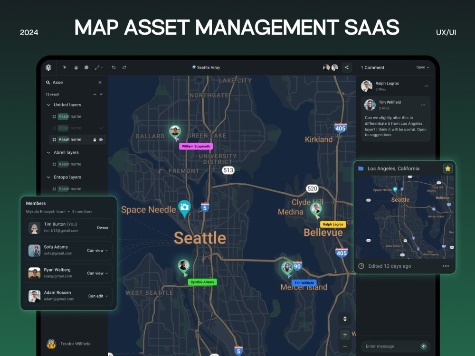Click the redo arrow
Screen dimensions: 475x356
124,67
